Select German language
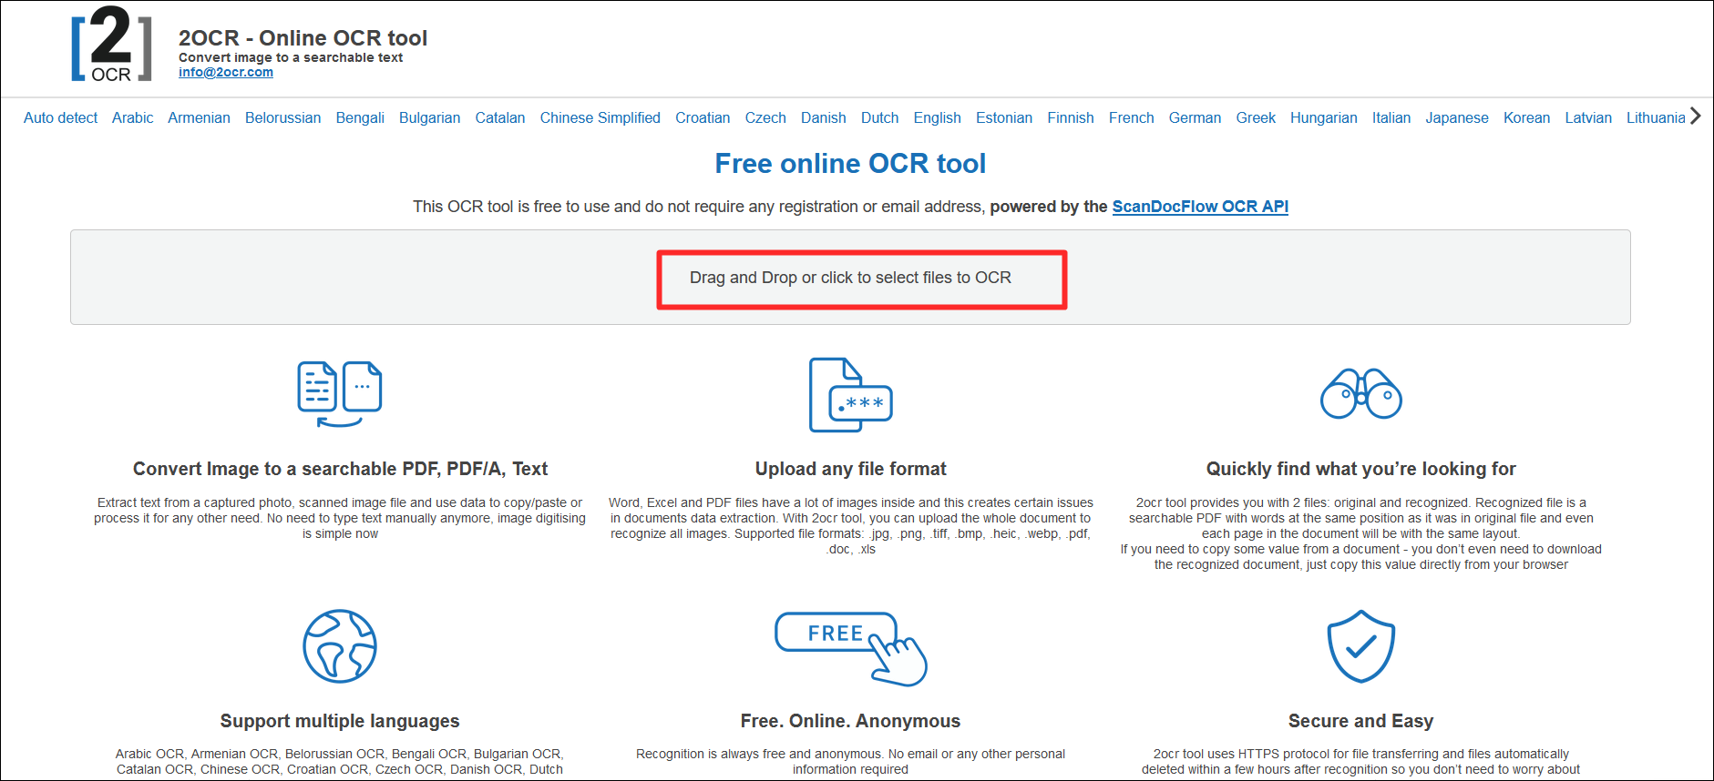This screenshot has width=1714, height=781. 1195,117
